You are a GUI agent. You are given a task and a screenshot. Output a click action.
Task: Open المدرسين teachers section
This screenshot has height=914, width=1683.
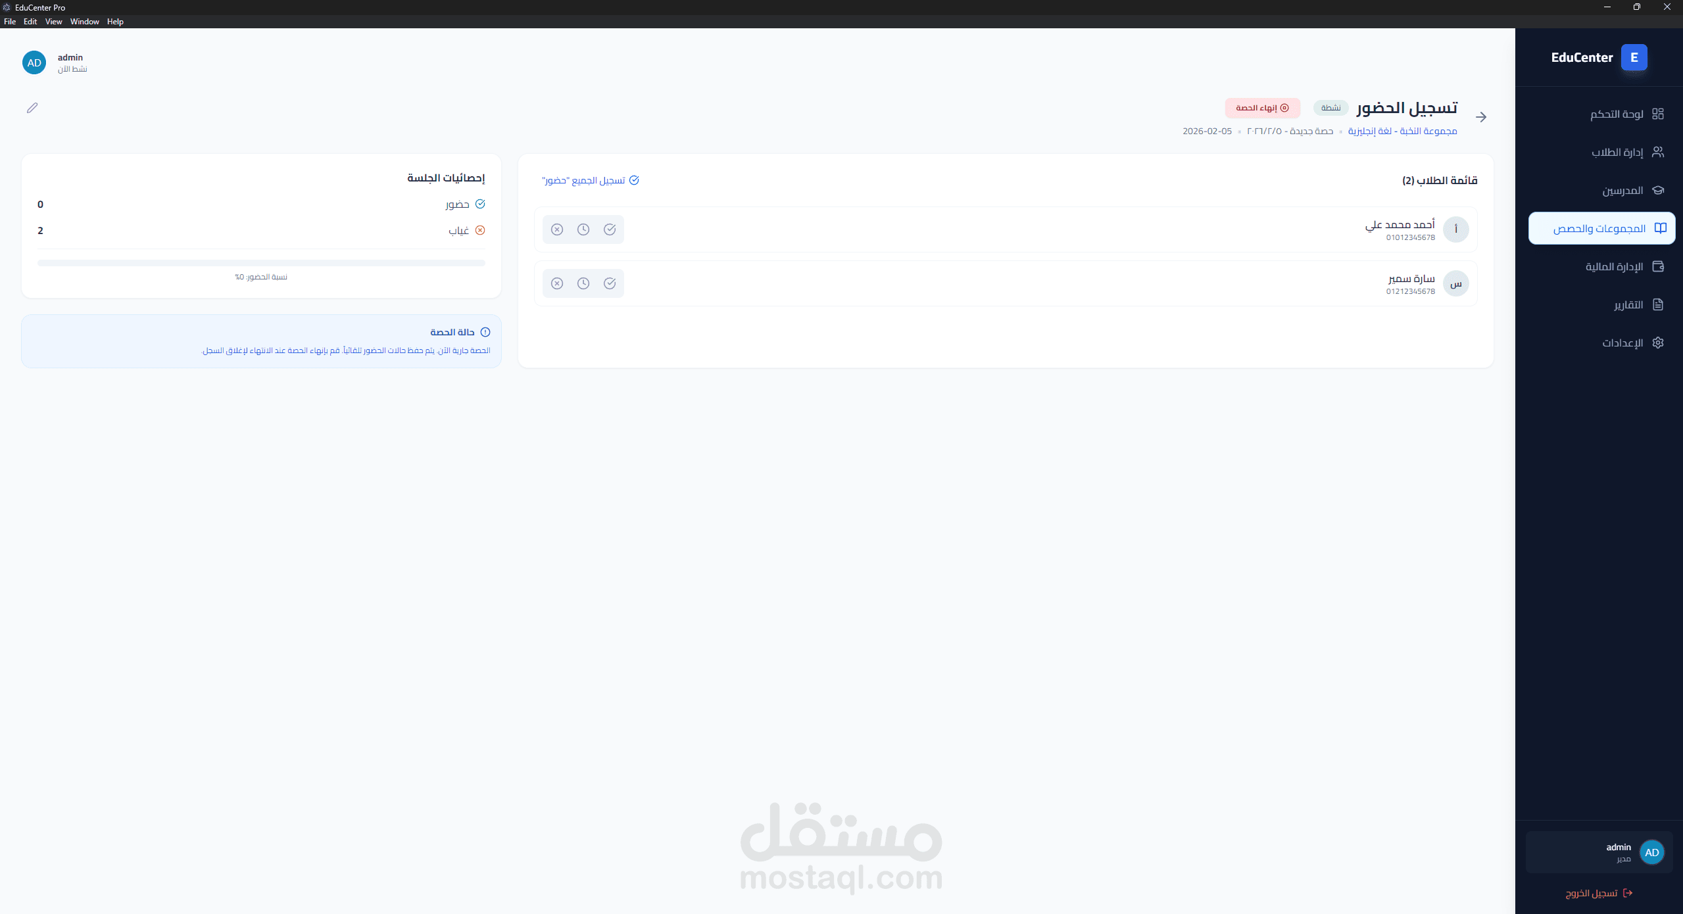pos(1631,190)
